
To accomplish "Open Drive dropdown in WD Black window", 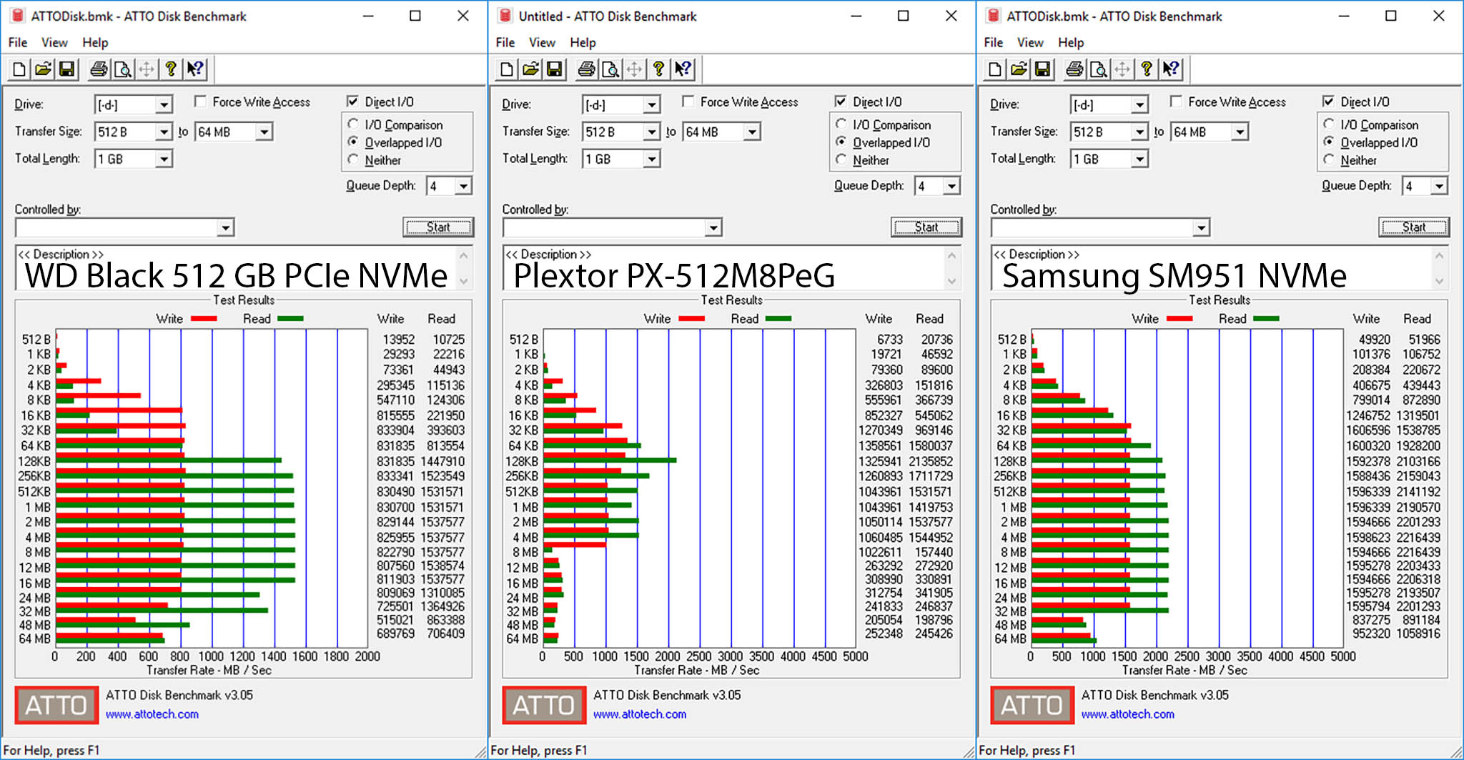I will tap(164, 105).
